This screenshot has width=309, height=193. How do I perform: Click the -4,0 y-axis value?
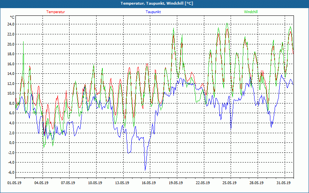[11, 163]
